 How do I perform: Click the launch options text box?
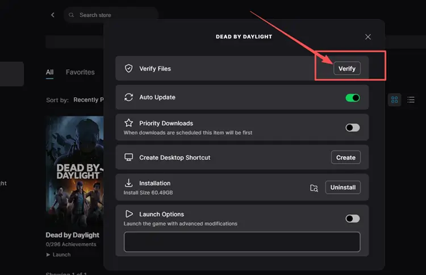pyautogui.click(x=242, y=242)
